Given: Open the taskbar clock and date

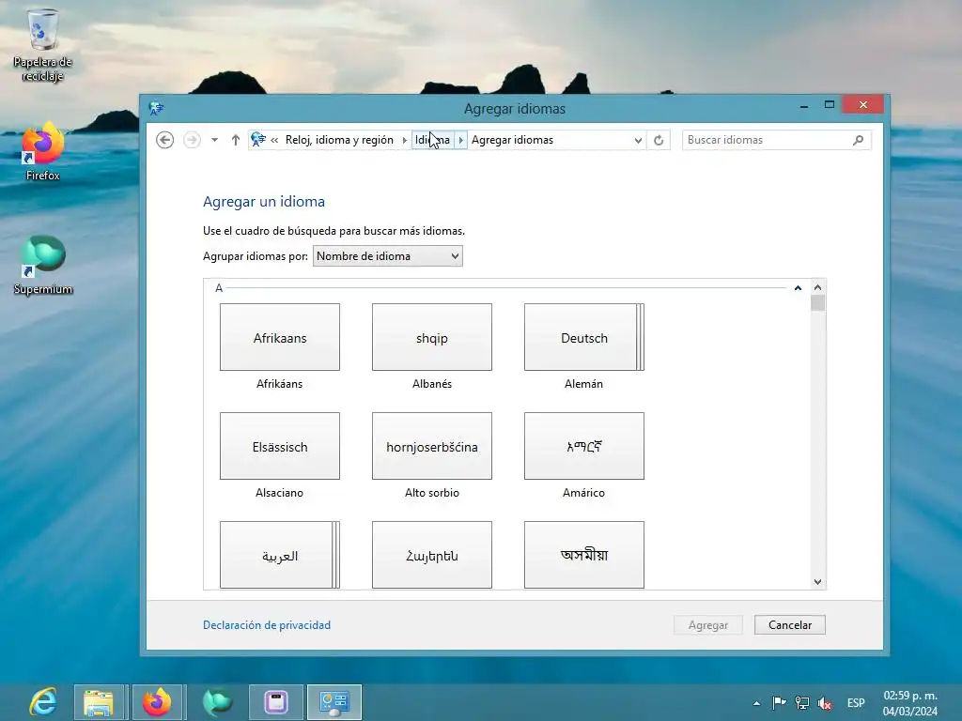Looking at the screenshot, I should click(x=910, y=703).
